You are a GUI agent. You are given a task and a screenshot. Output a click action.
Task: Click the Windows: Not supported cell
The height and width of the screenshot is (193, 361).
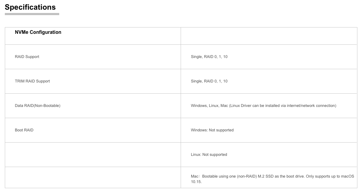coord(269,130)
